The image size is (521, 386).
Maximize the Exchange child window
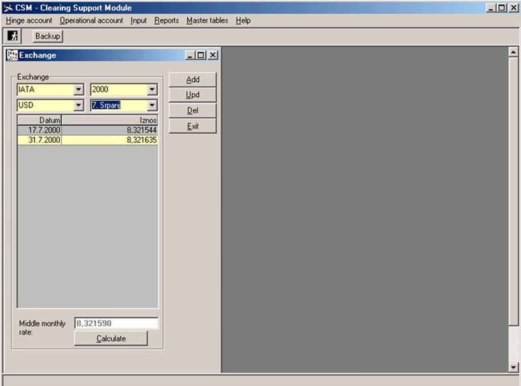click(x=201, y=55)
